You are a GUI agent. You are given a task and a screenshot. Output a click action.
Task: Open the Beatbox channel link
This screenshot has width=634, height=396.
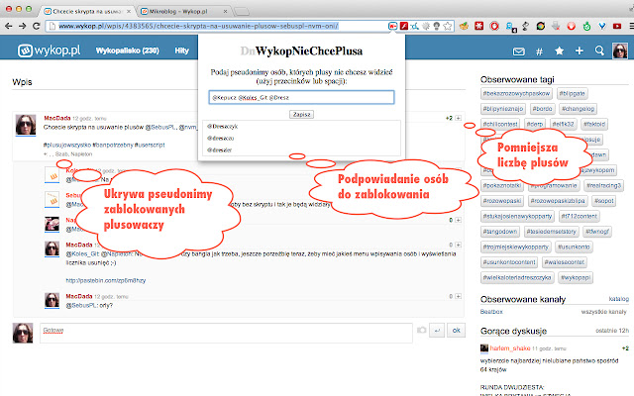491,312
